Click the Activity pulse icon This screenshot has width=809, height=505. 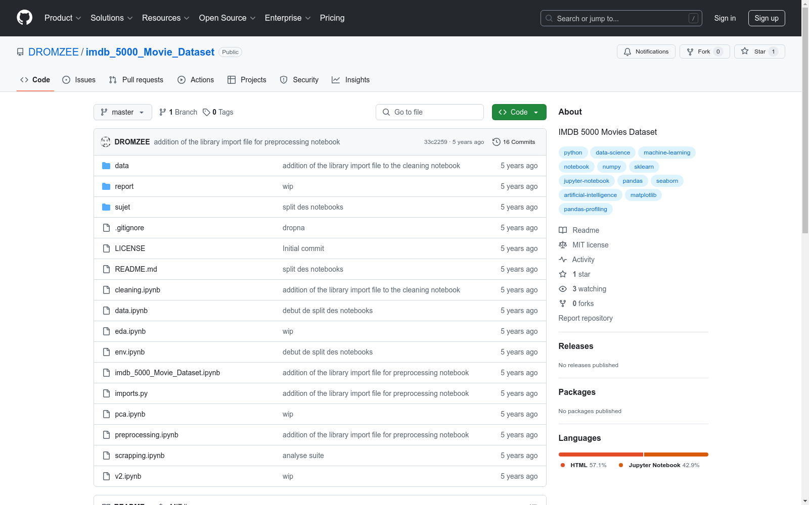(x=563, y=260)
